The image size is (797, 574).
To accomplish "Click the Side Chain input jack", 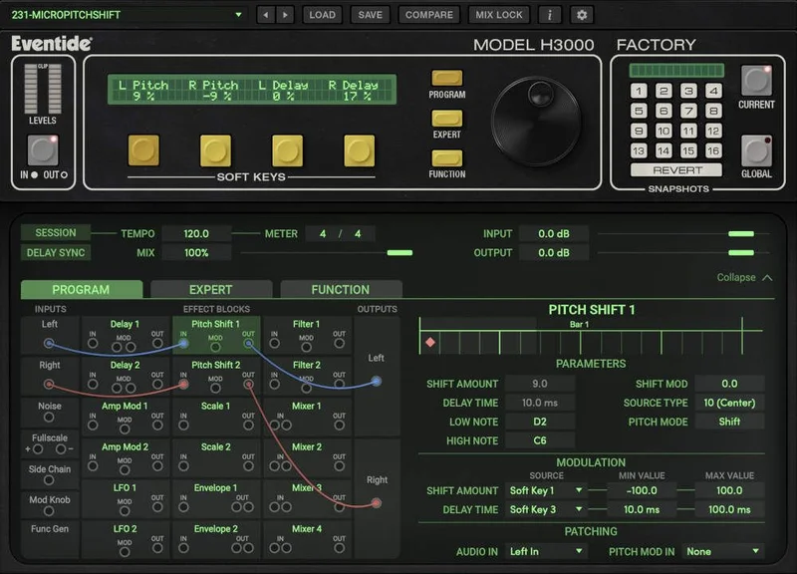I will coord(49,480).
